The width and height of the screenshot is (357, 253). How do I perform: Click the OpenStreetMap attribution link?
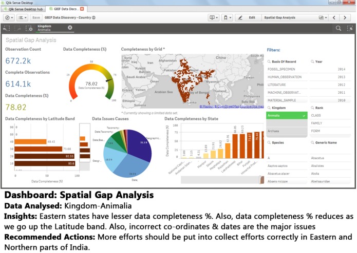point(227,106)
